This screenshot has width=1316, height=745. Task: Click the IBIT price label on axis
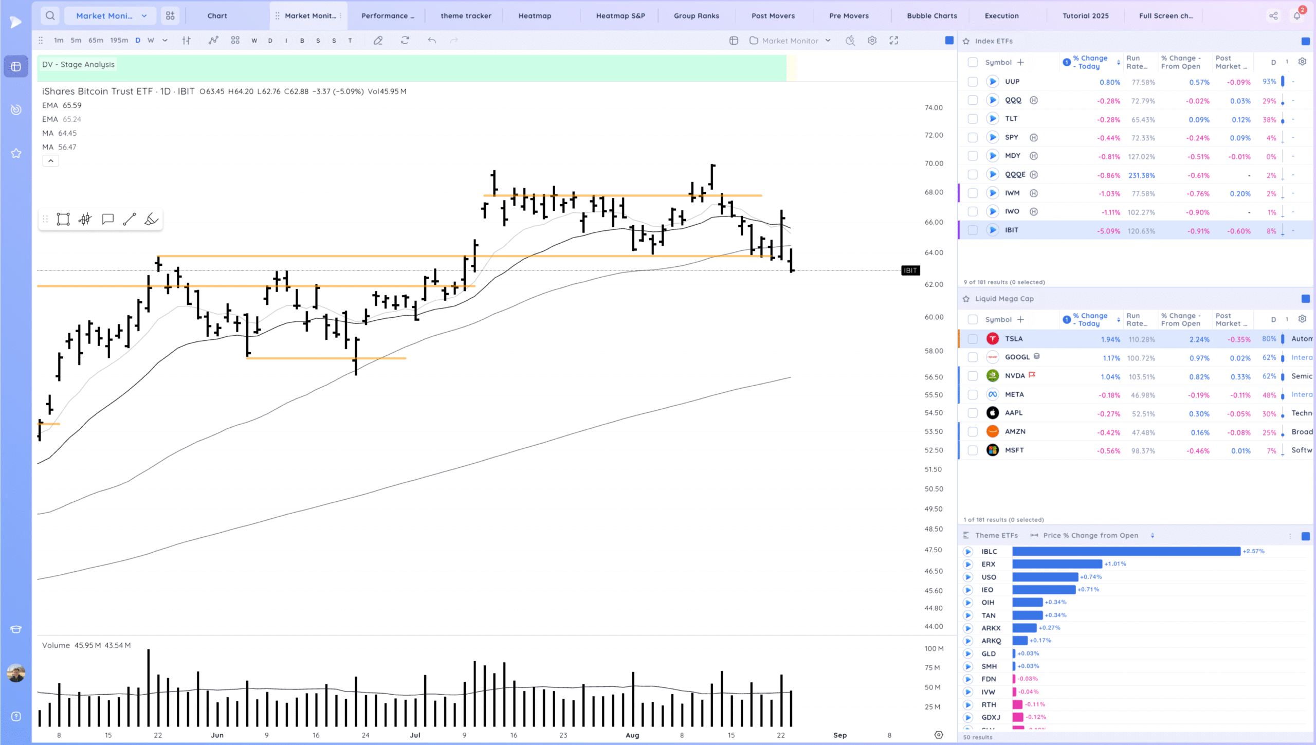[x=910, y=270]
